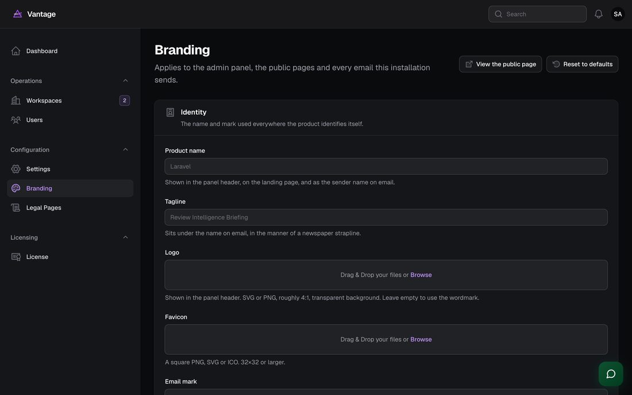Click Browse link in Favicon upload

point(421,339)
